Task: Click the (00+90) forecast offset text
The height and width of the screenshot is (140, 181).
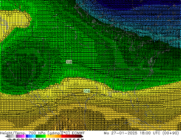Action: tap(171, 133)
